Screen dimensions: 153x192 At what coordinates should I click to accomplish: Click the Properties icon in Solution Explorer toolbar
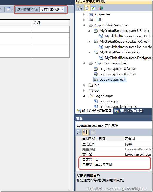pos(79,8)
